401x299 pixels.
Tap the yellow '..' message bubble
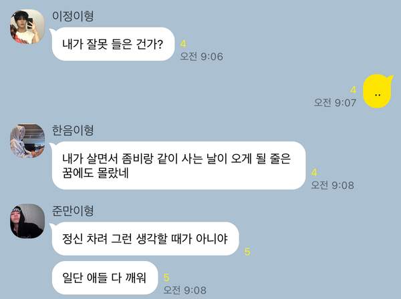pyautogui.click(x=378, y=91)
